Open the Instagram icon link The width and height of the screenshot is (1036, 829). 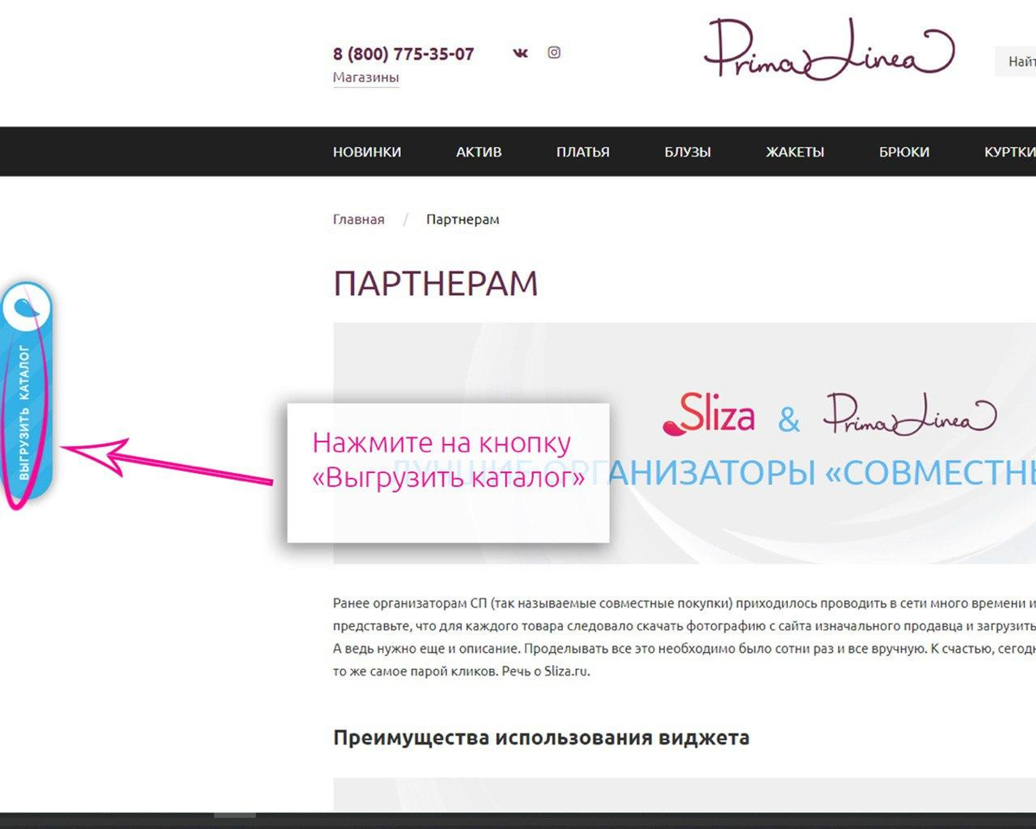coord(554,52)
